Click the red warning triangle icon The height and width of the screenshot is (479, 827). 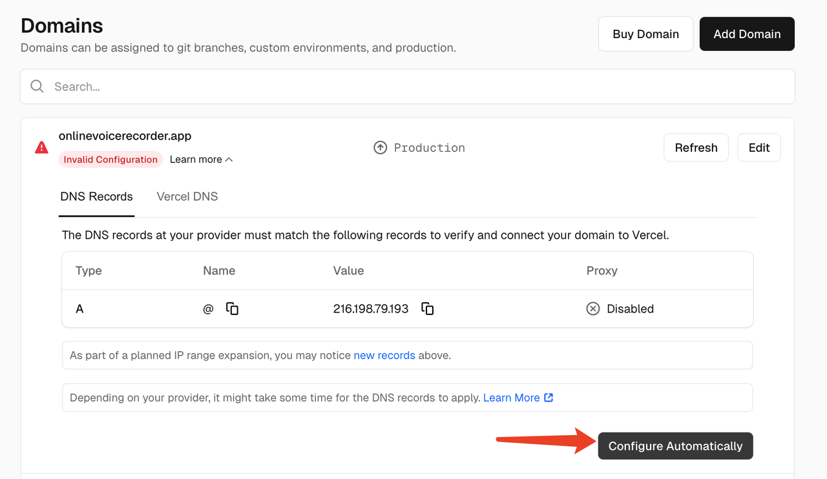(41, 148)
